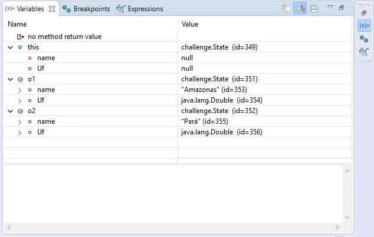Switch to the Breakpoints tab
This screenshot has width=374, height=237.
click(87, 9)
